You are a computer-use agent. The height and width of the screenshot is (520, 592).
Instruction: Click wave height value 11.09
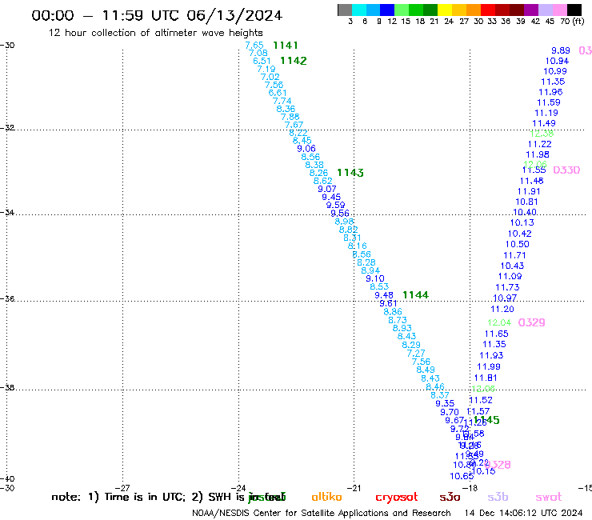[x=510, y=277]
